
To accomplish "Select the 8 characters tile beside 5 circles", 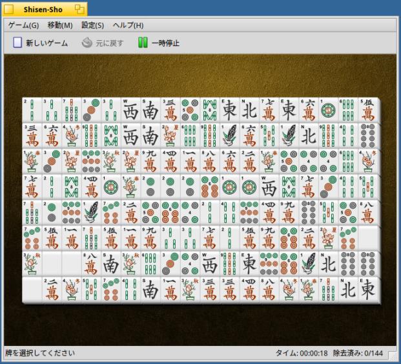I will pyautogui.click(x=368, y=213).
